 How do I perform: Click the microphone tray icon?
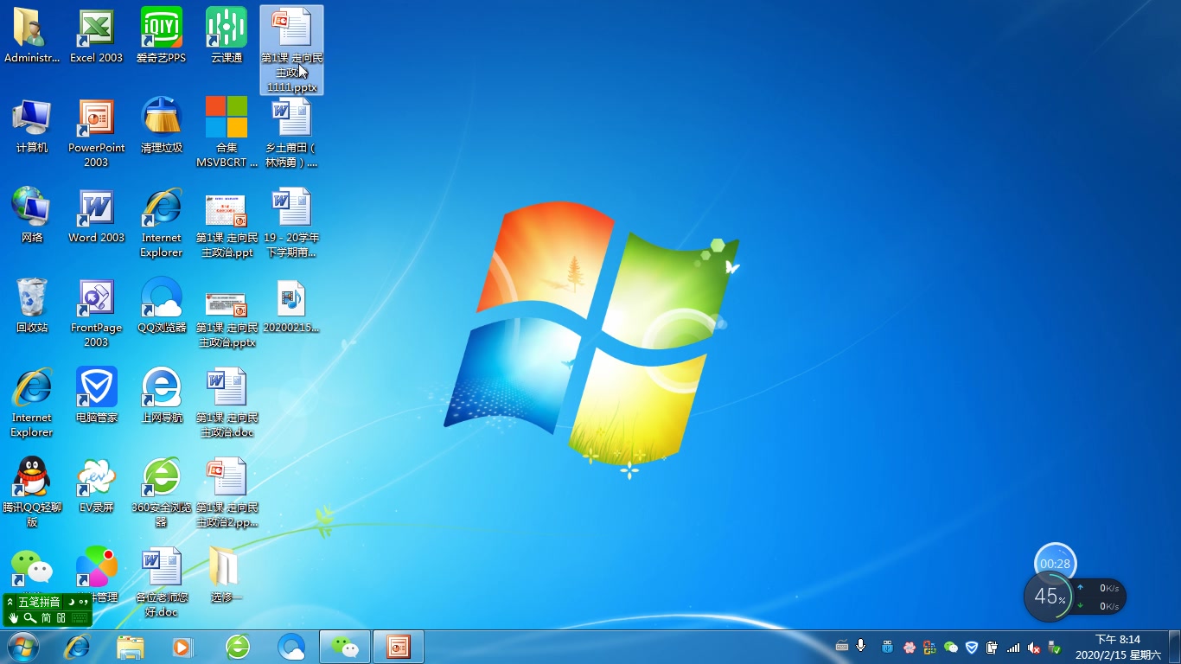861,647
